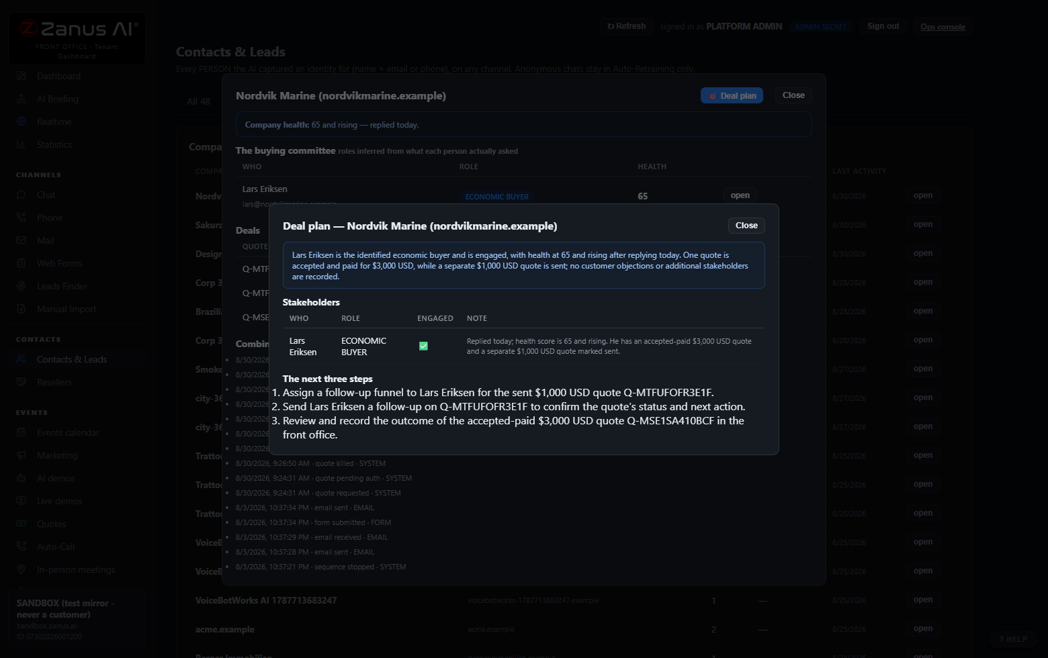The image size is (1048, 658).
Task: Click the 'quote killed · SYSTEM' timeline entry
Action: (310, 463)
